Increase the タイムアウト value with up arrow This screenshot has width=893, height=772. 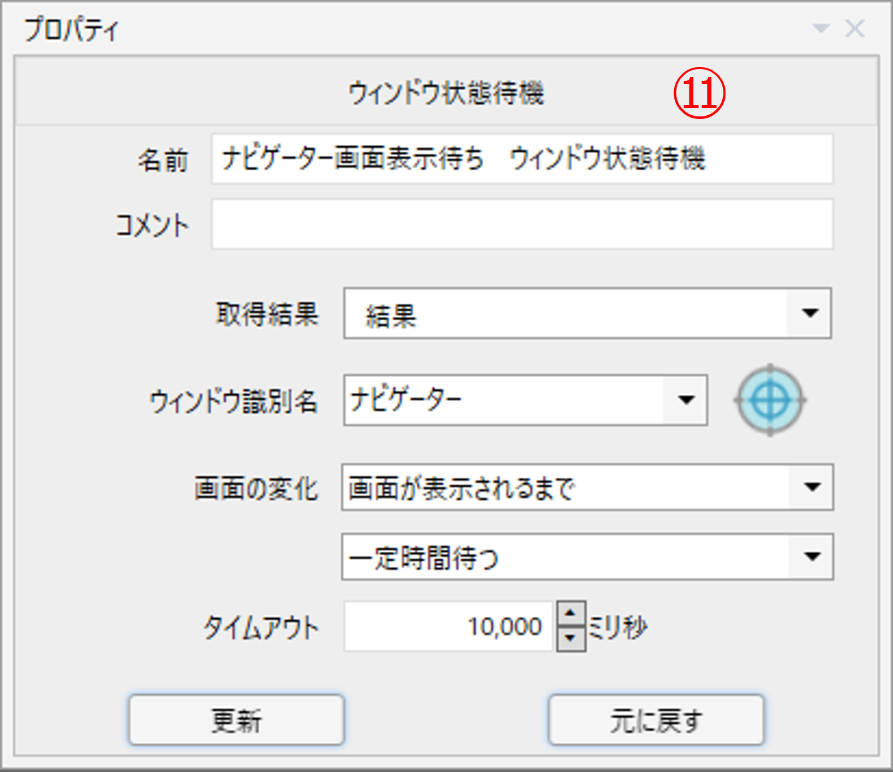(571, 613)
